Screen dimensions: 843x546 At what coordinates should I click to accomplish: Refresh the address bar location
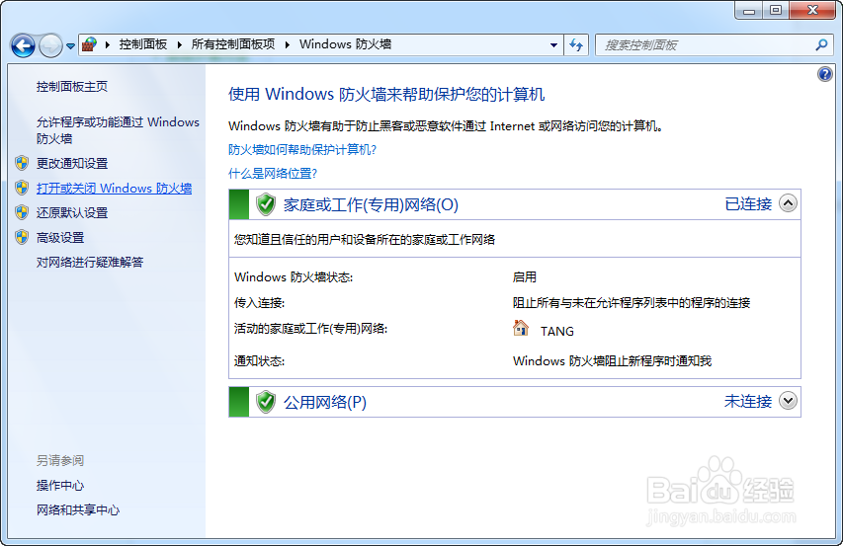(576, 45)
